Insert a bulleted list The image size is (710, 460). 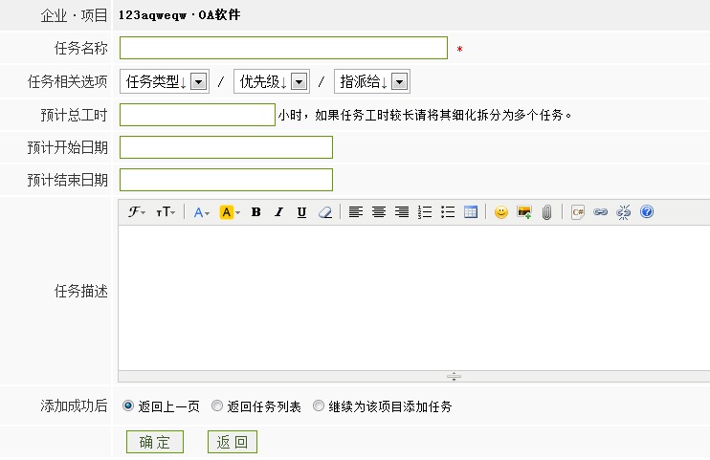pos(448,212)
